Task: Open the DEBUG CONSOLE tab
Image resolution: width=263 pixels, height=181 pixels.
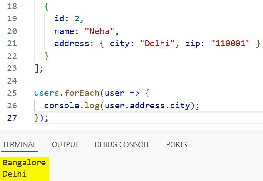Action: pyautogui.click(x=123, y=144)
